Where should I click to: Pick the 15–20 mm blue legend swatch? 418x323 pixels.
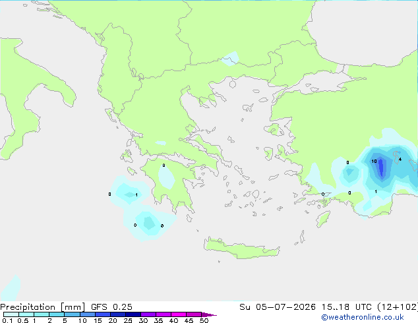pyautogui.click(x=103, y=314)
